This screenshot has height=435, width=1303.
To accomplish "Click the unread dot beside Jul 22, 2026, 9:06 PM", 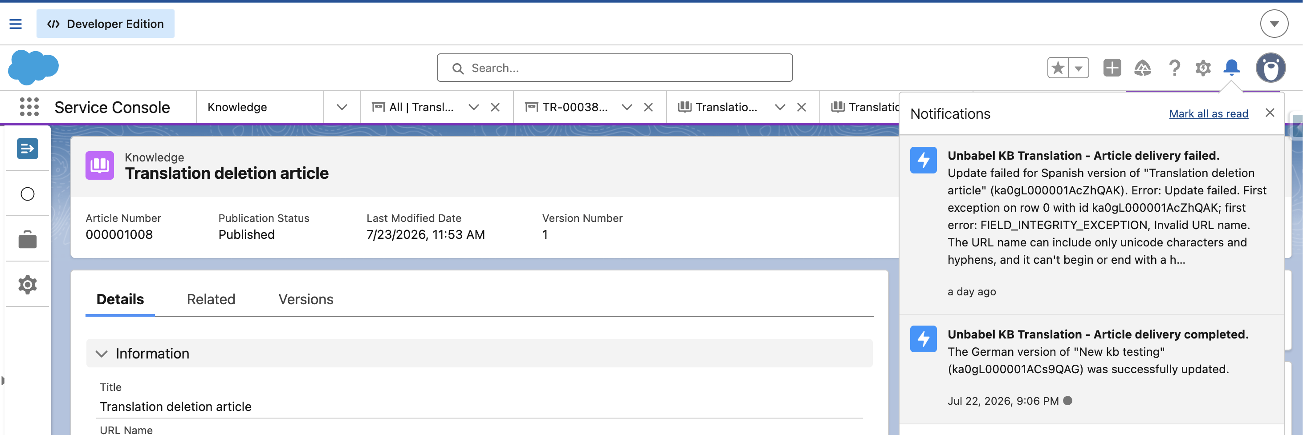I will [x=1067, y=401].
